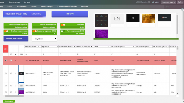The width and height of the screenshot is (184, 103).
Task: Switch to the Сопоставление категорий tab
Action: coord(67,7)
